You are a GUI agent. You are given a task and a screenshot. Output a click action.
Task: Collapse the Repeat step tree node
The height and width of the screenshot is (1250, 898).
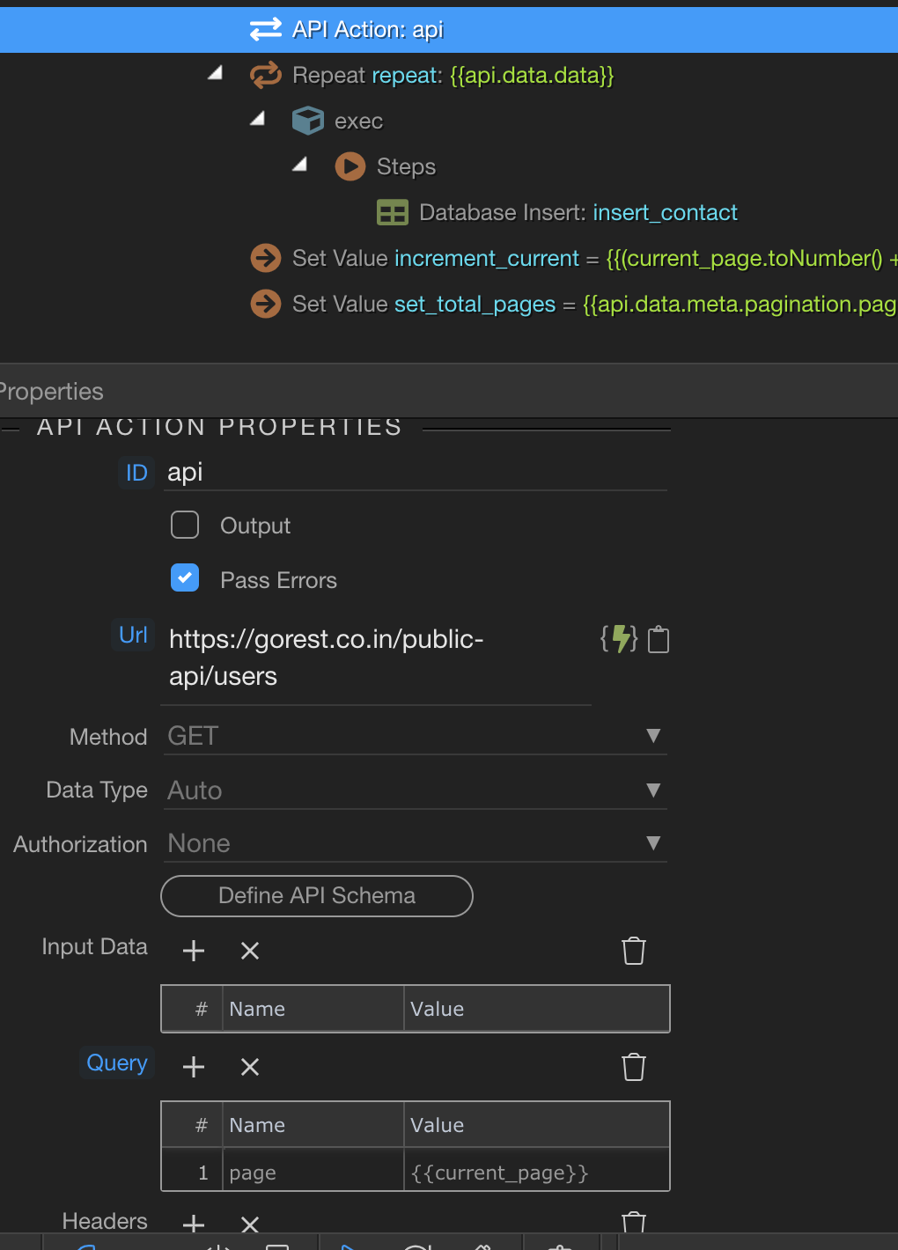click(215, 74)
